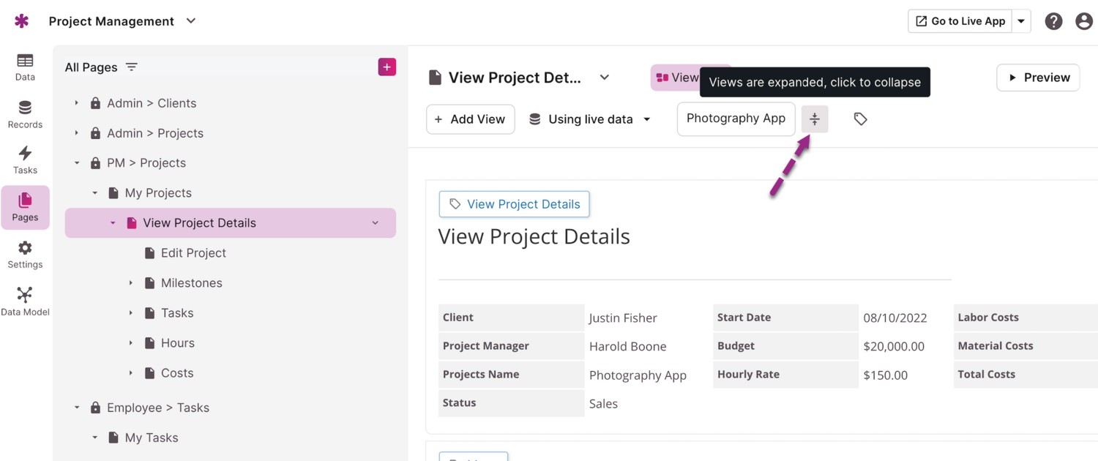This screenshot has height=461, width=1098.
Task: Click the pink add page plus button
Action: click(x=386, y=67)
